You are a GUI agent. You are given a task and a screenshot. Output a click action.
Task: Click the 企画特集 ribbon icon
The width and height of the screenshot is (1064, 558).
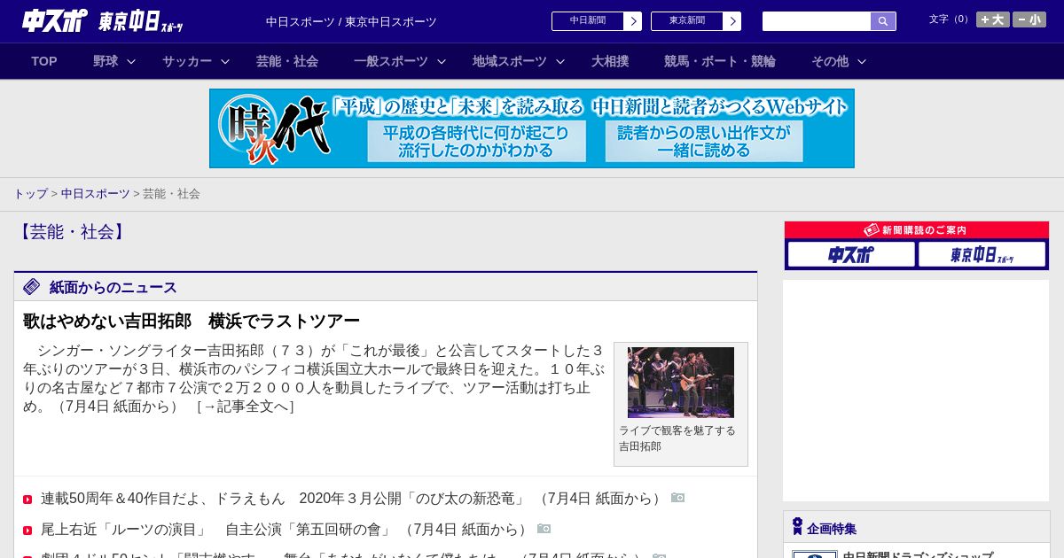(797, 527)
